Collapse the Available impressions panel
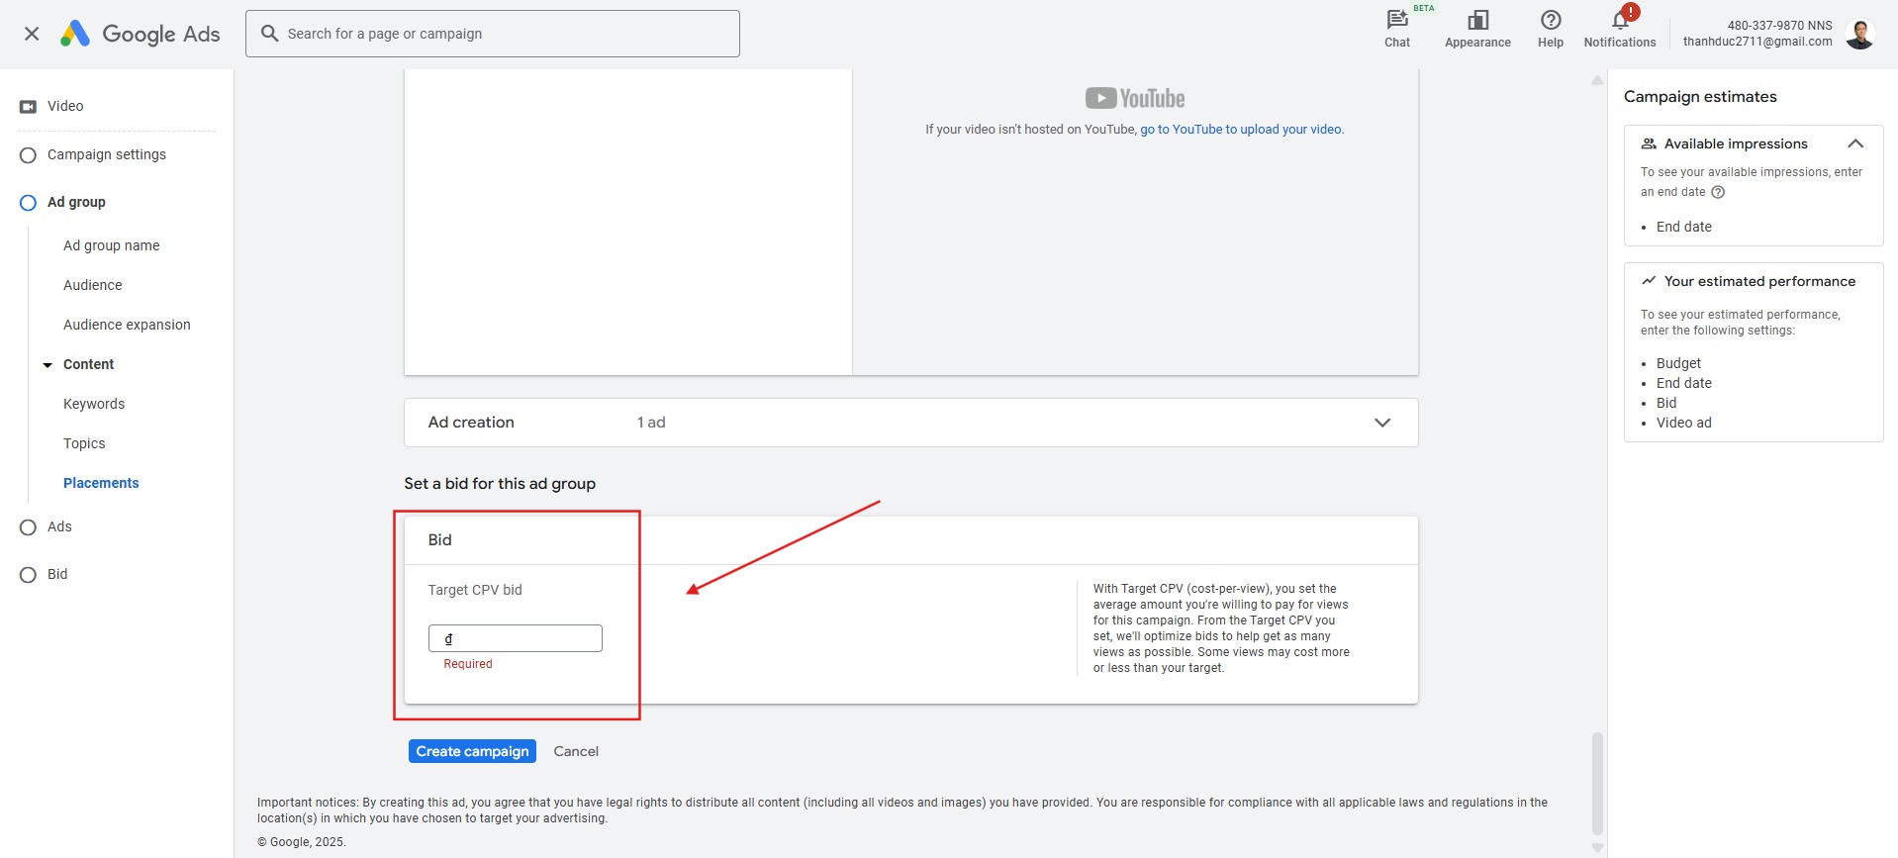 pyautogui.click(x=1854, y=143)
